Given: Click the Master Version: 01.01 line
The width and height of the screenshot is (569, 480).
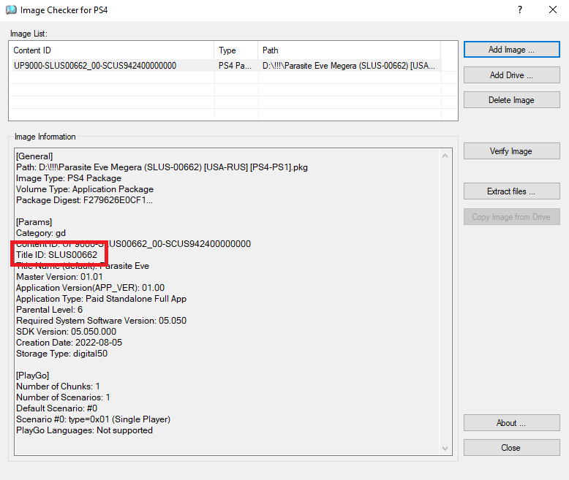Looking at the screenshot, I should tap(59, 277).
